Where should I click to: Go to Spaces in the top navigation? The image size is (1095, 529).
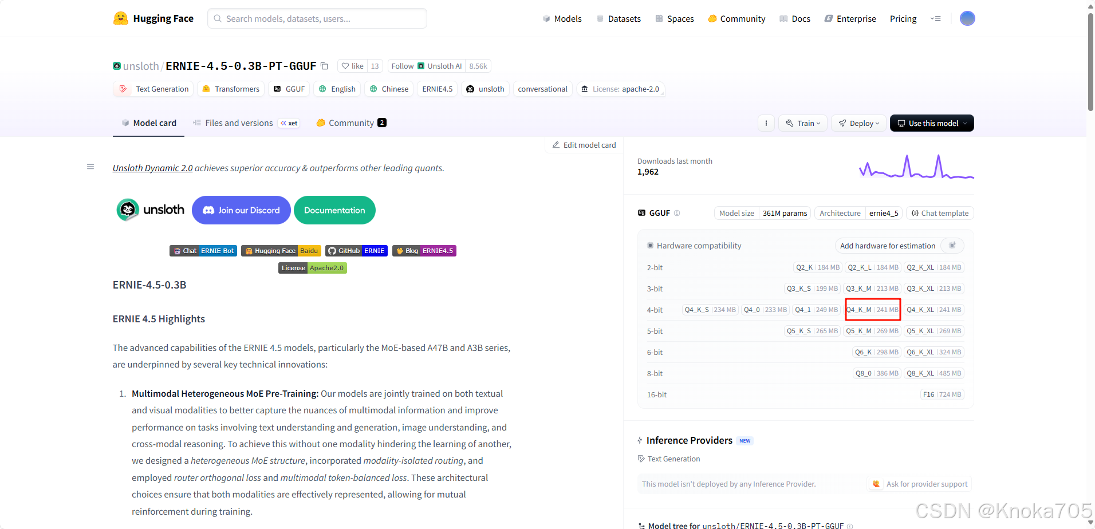pyautogui.click(x=674, y=18)
